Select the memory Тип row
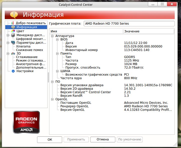The height and width of the screenshot is (148, 181). coord(112,57)
